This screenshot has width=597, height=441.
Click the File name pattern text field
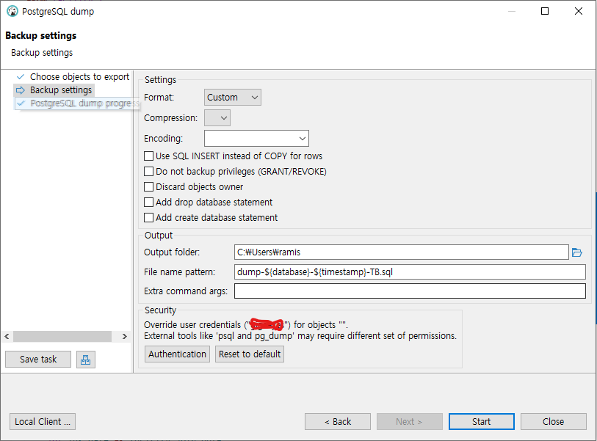(410, 272)
